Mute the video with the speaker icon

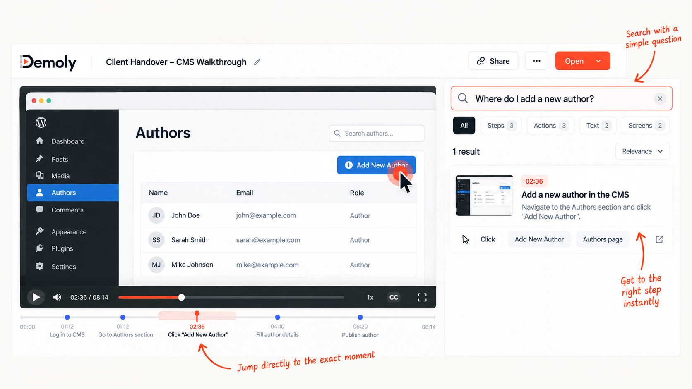coord(57,297)
